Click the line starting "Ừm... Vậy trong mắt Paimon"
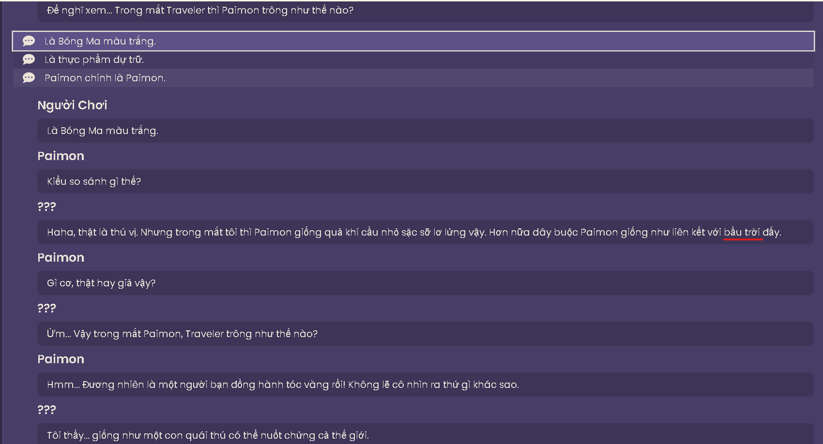 182,334
